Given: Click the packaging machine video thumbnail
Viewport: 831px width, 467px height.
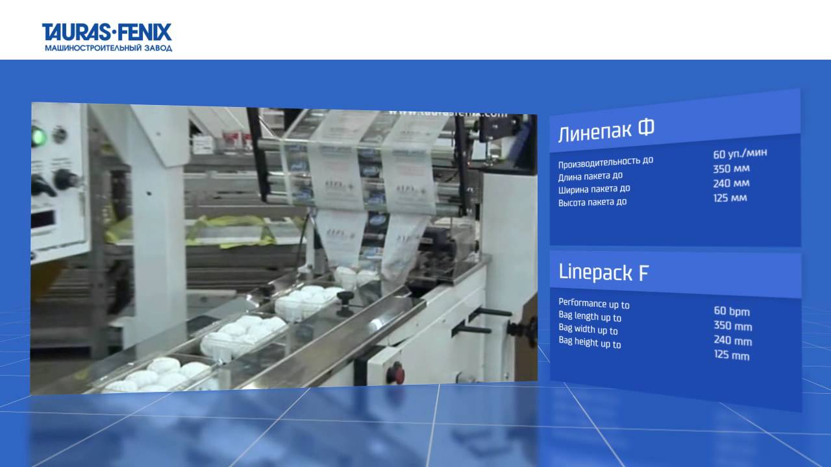Looking at the screenshot, I should coord(284,248).
